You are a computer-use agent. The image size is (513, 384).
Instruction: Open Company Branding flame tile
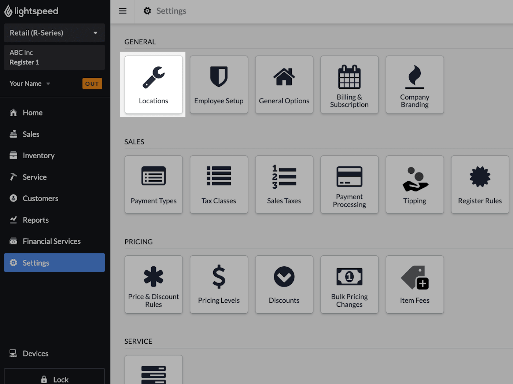pos(414,85)
